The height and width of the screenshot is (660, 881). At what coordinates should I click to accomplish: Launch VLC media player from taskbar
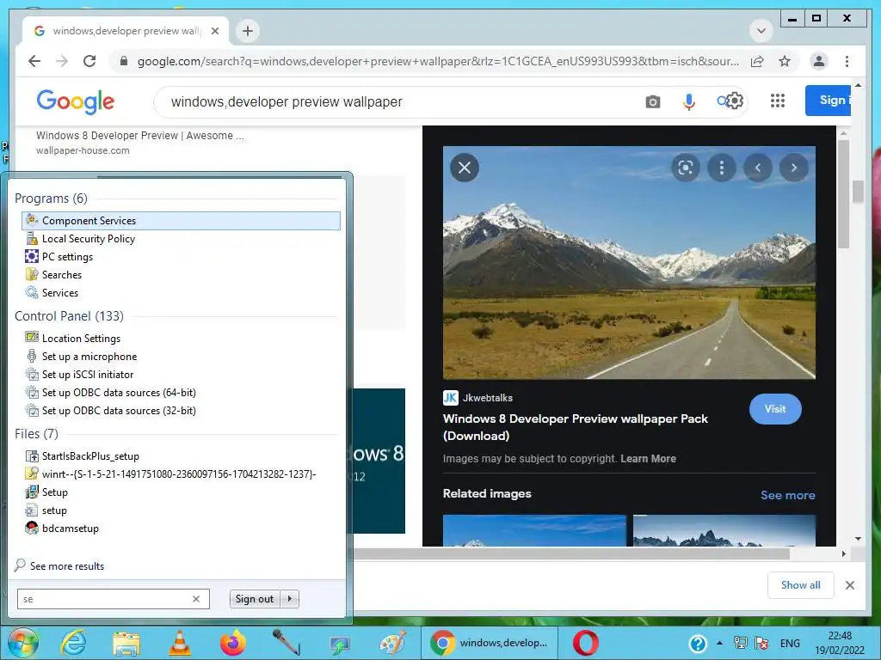pos(180,643)
